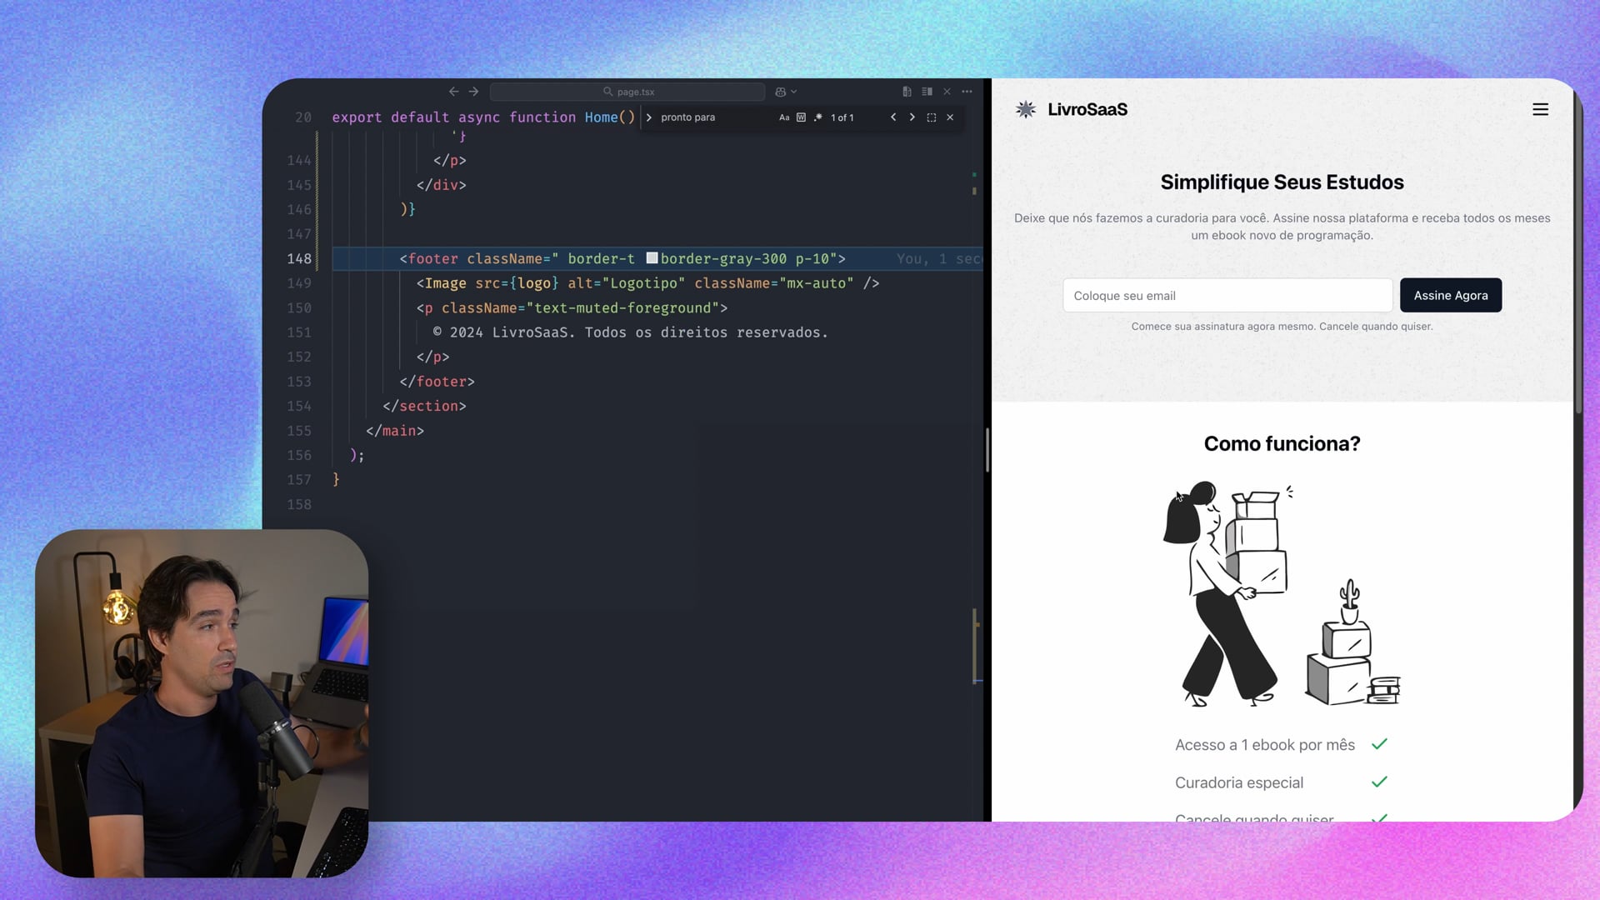Open the Copilot icon in title bar
The image size is (1600, 900).
click(x=780, y=92)
